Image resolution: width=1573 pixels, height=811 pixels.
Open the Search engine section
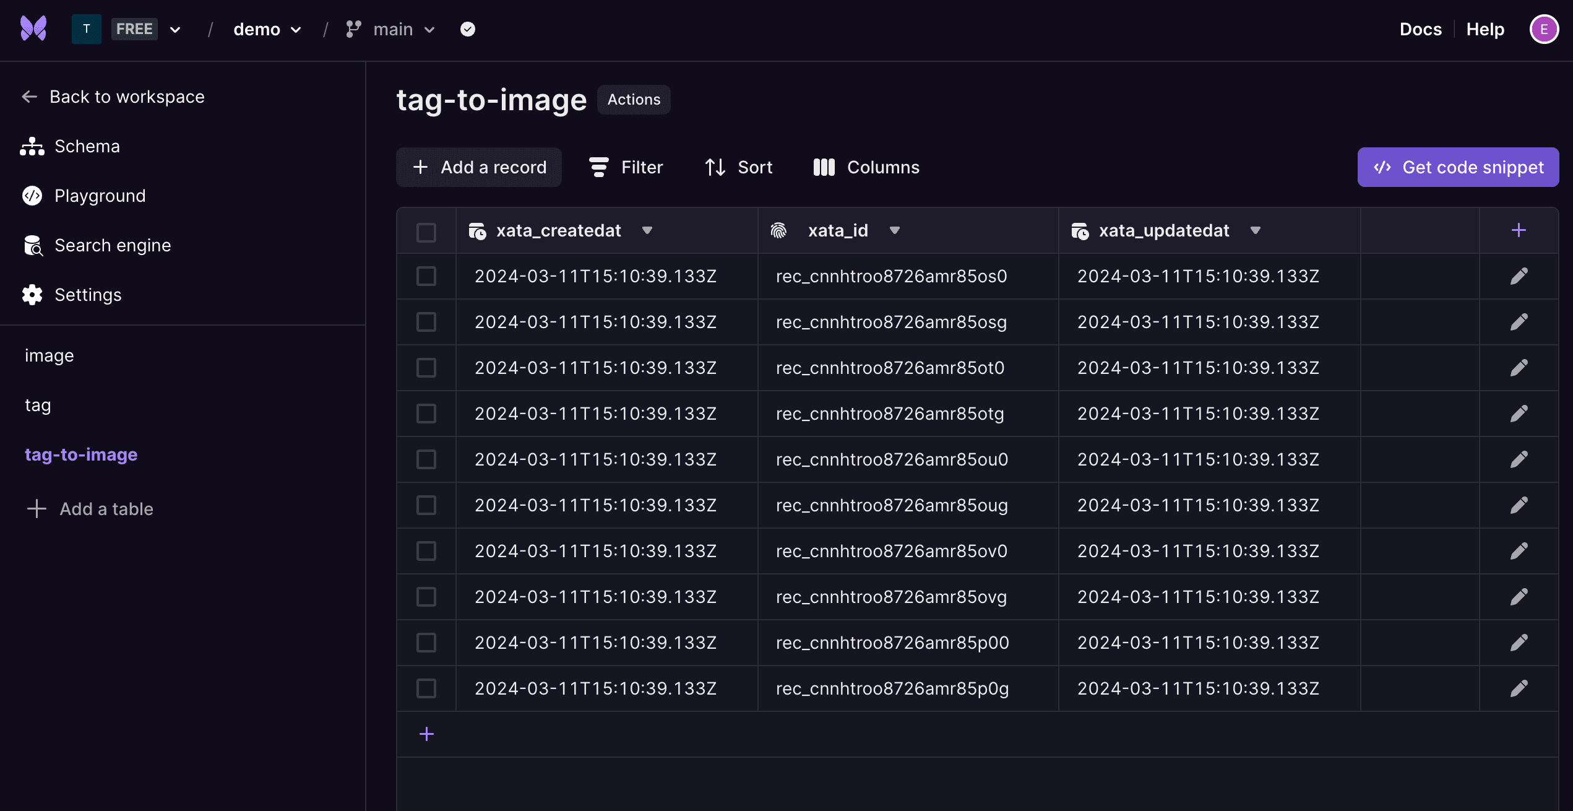point(113,245)
